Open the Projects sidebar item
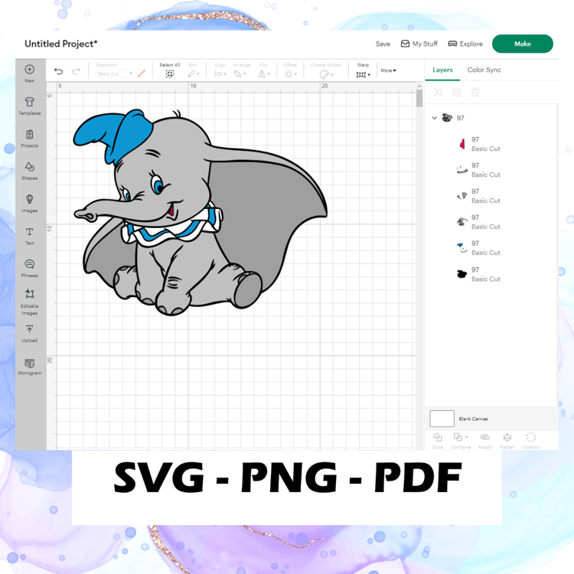This screenshot has width=574, height=574. click(30, 139)
